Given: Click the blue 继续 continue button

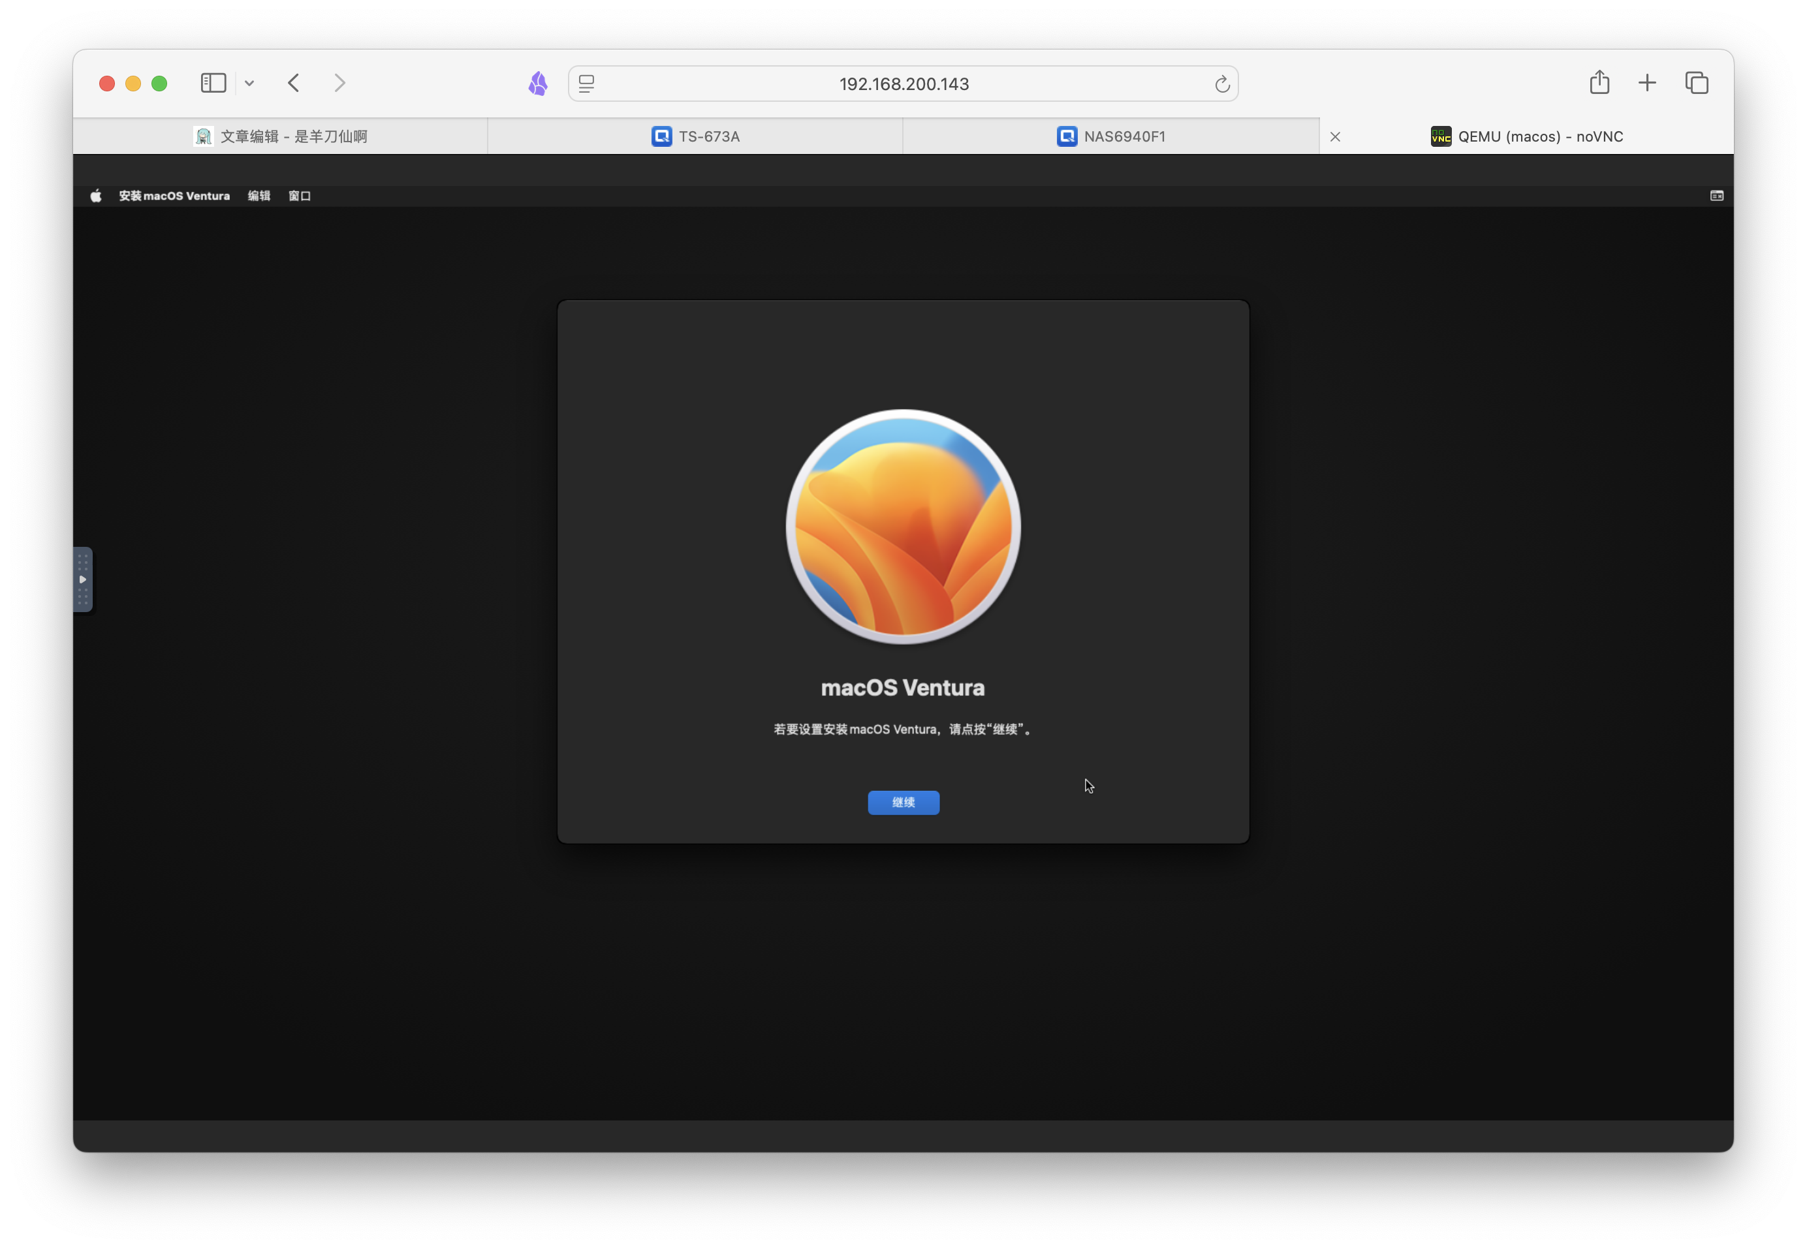Looking at the screenshot, I should coord(903,802).
